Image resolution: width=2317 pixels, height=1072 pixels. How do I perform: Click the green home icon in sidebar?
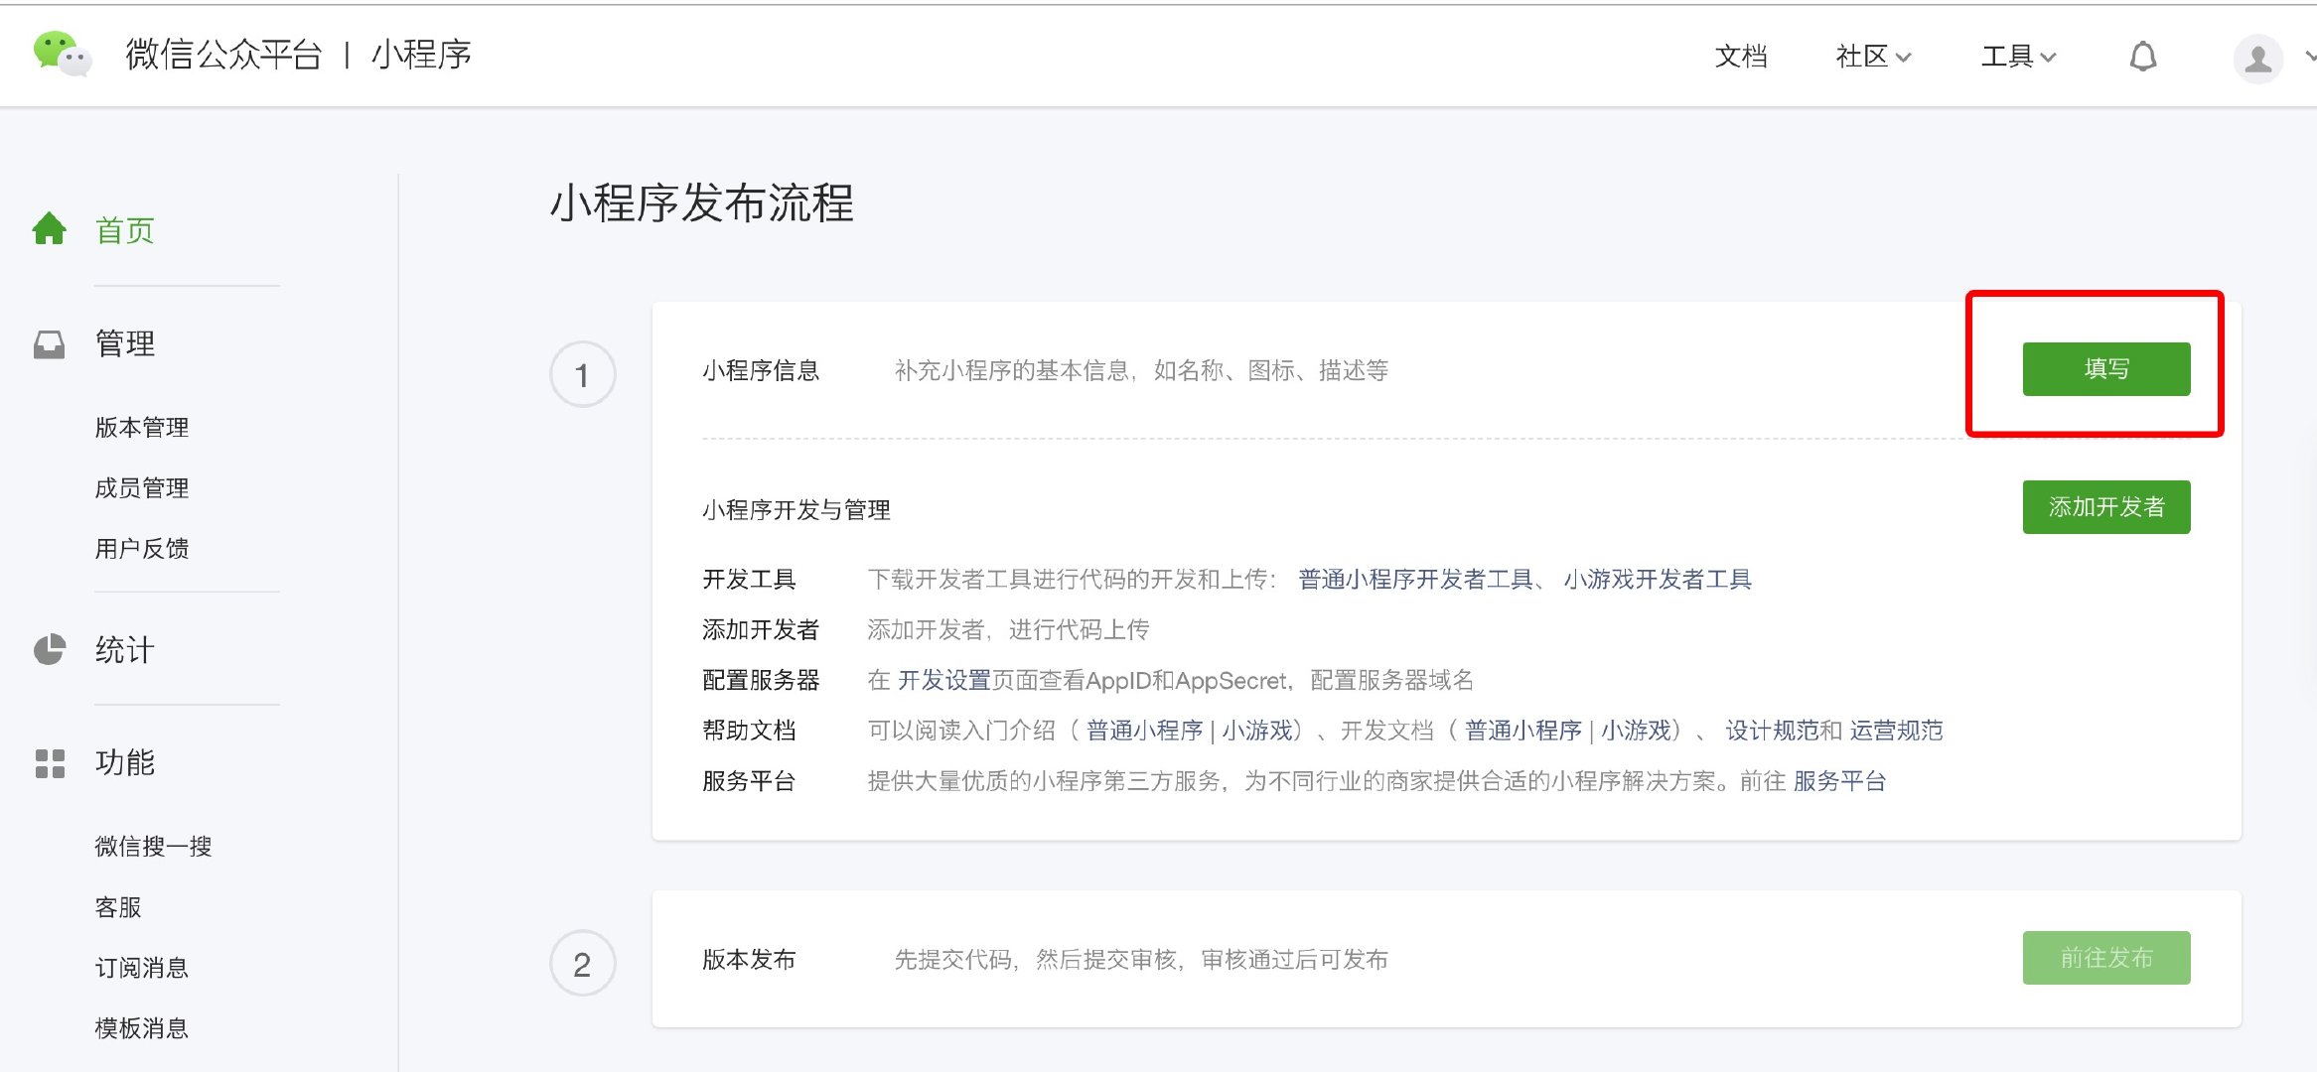pyautogui.click(x=49, y=229)
